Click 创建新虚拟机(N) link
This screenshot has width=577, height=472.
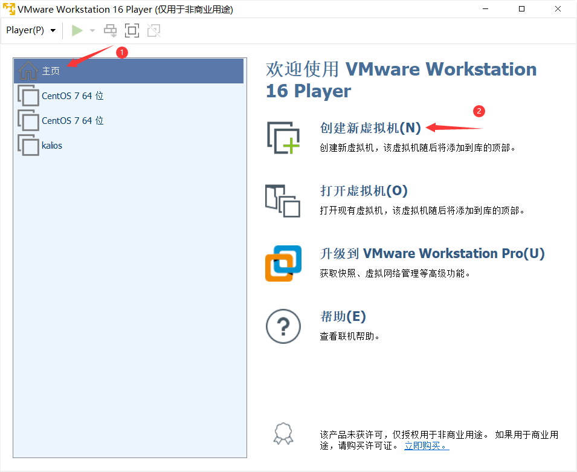coord(370,128)
